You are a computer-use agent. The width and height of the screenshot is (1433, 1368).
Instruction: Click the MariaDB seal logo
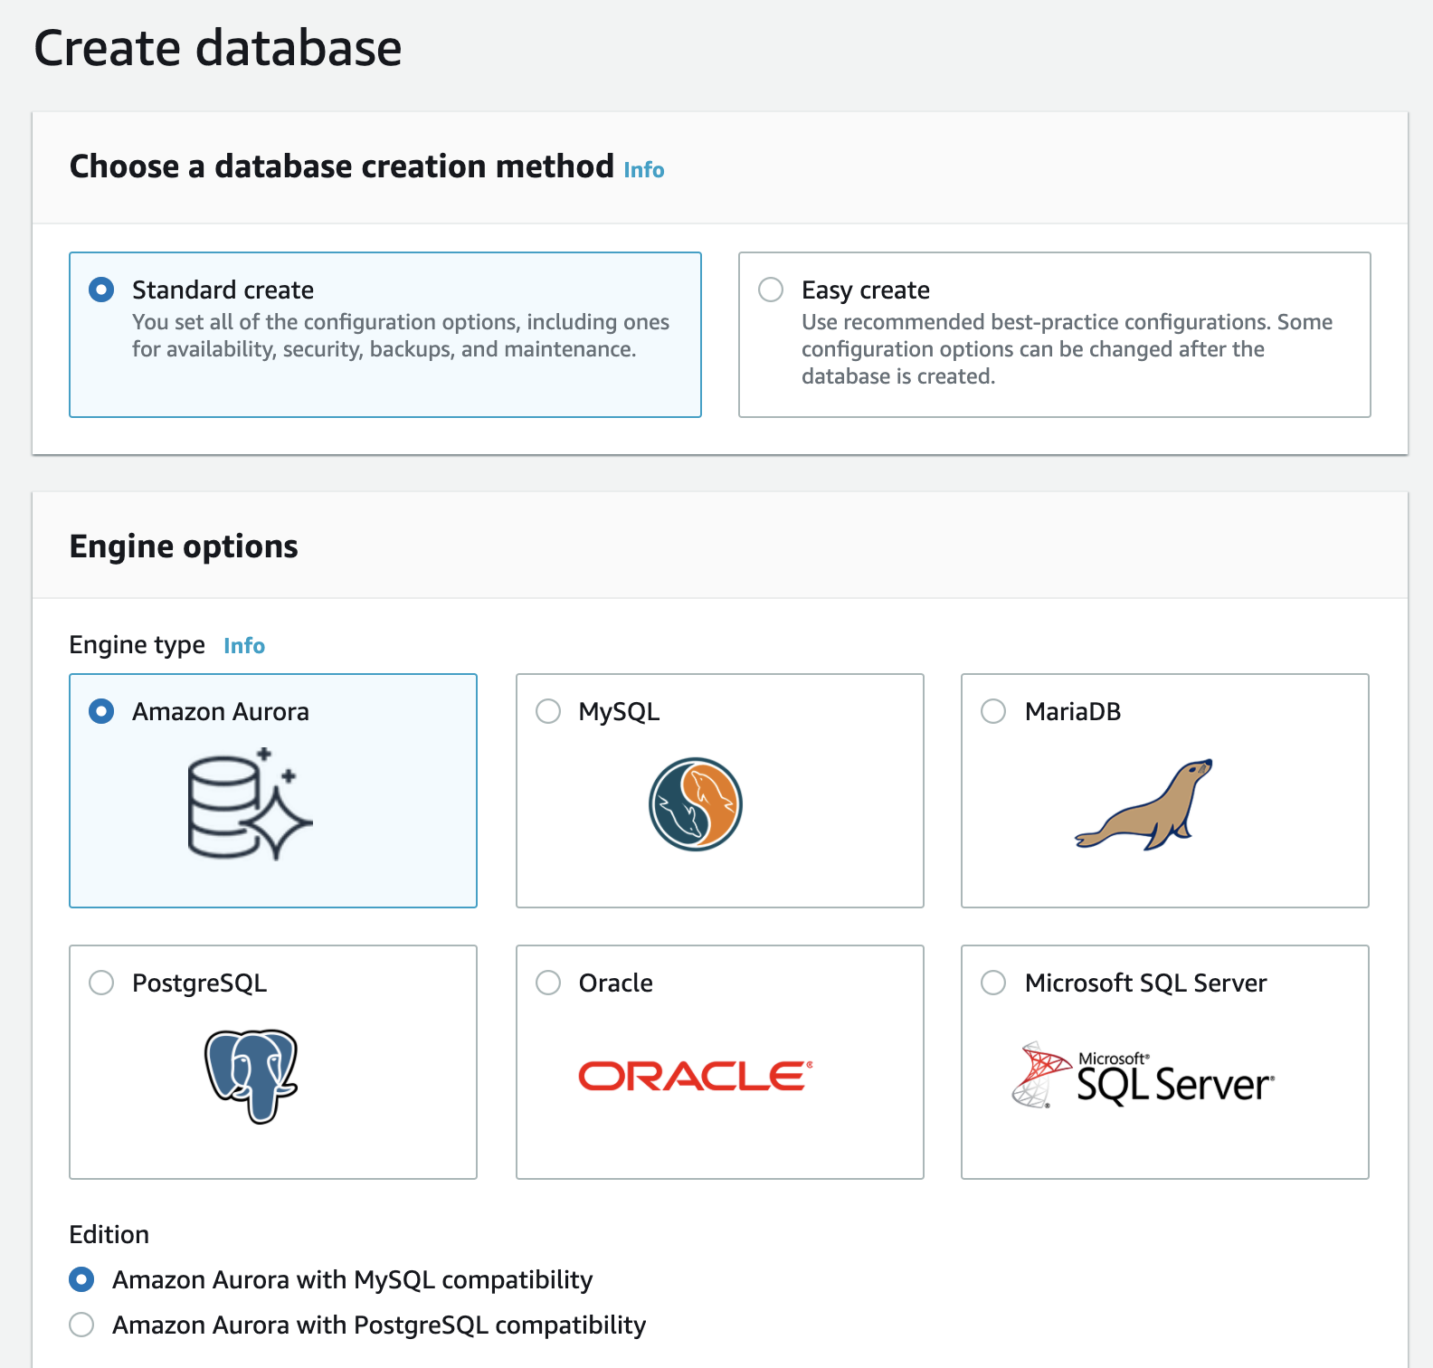click(1144, 804)
